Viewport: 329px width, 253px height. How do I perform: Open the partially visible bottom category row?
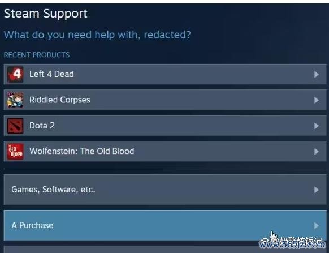coord(165,250)
